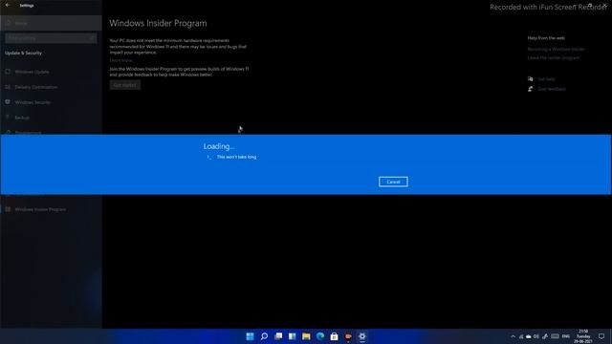This screenshot has height=344, width=612.
Task: Click the ENG language indicator
Action: point(566,336)
